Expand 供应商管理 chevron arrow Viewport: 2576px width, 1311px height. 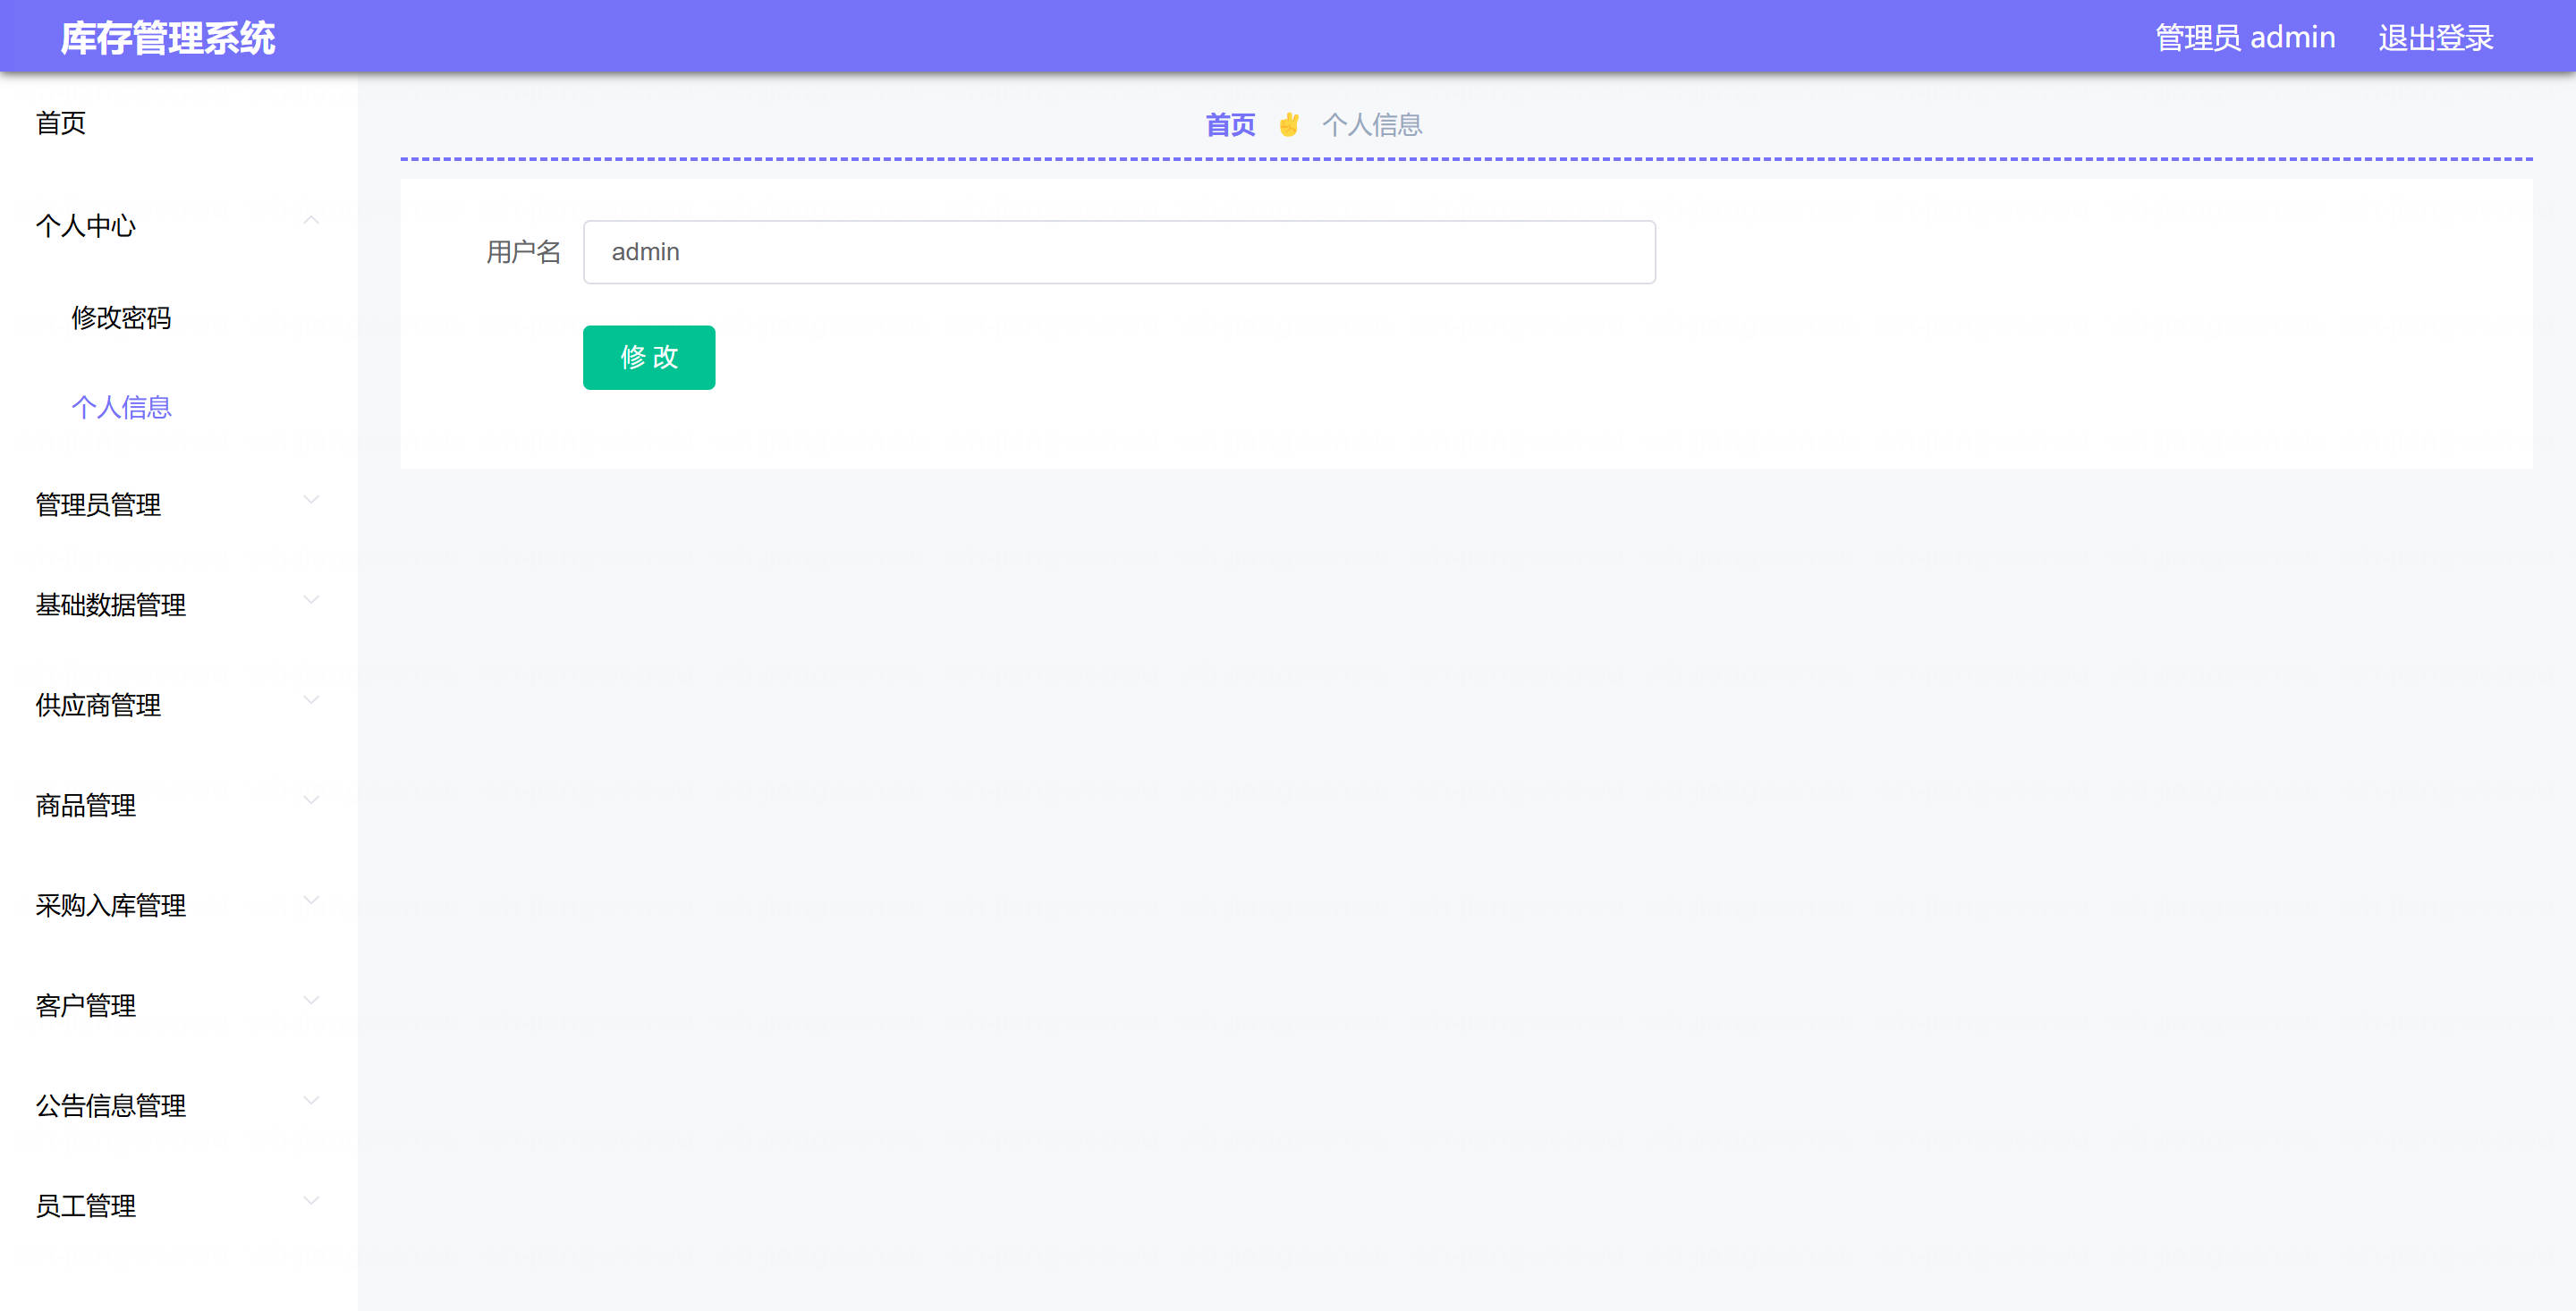tap(311, 700)
